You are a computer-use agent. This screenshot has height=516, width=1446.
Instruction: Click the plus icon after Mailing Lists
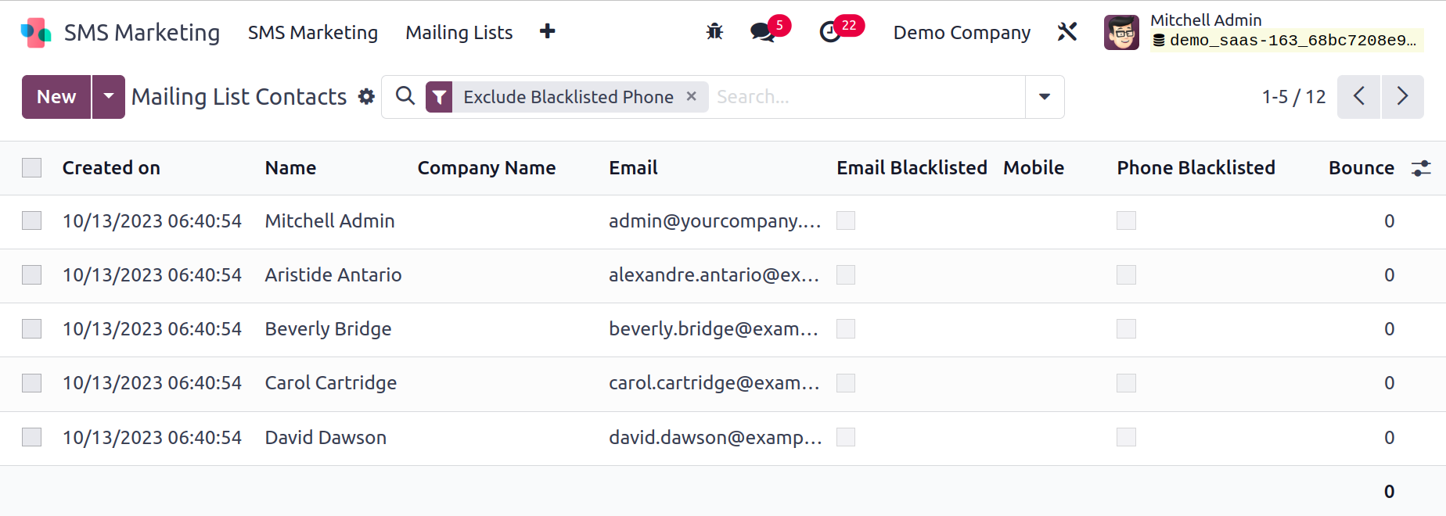coord(548,31)
